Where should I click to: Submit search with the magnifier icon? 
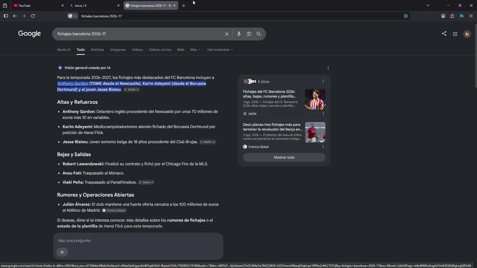click(x=259, y=34)
